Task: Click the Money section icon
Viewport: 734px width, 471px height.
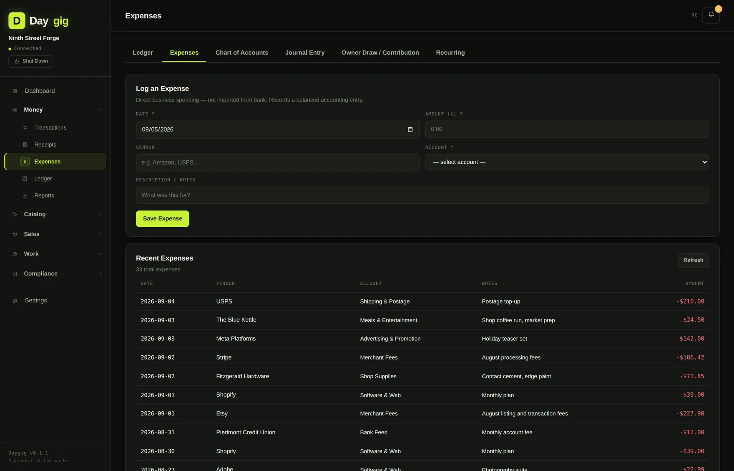Action: tap(15, 110)
